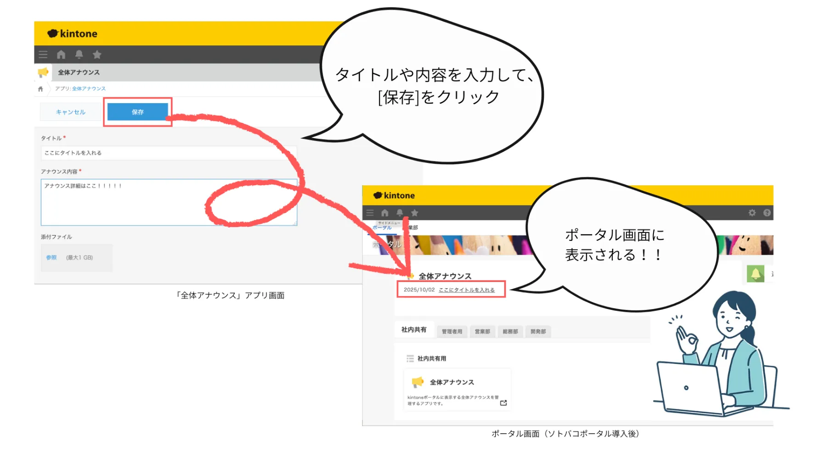The height and width of the screenshot is (464, 826).
Task: Open the 営業部 tab
Action: tap(482, 331)
